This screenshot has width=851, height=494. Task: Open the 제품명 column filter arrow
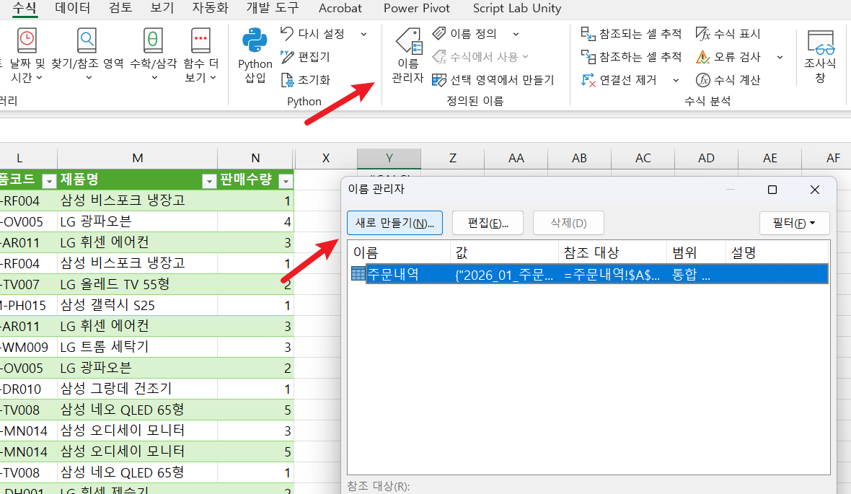pyautogui.click(x=209, y=181)
